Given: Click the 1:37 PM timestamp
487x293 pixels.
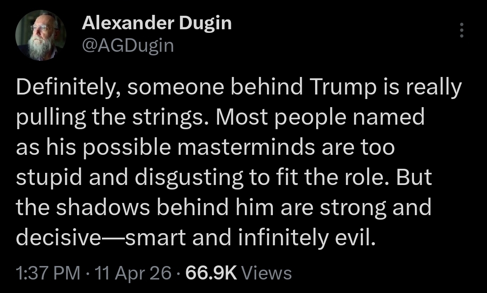Looking at the screenshot, I should pyautogui.click(x=47, y=273).
